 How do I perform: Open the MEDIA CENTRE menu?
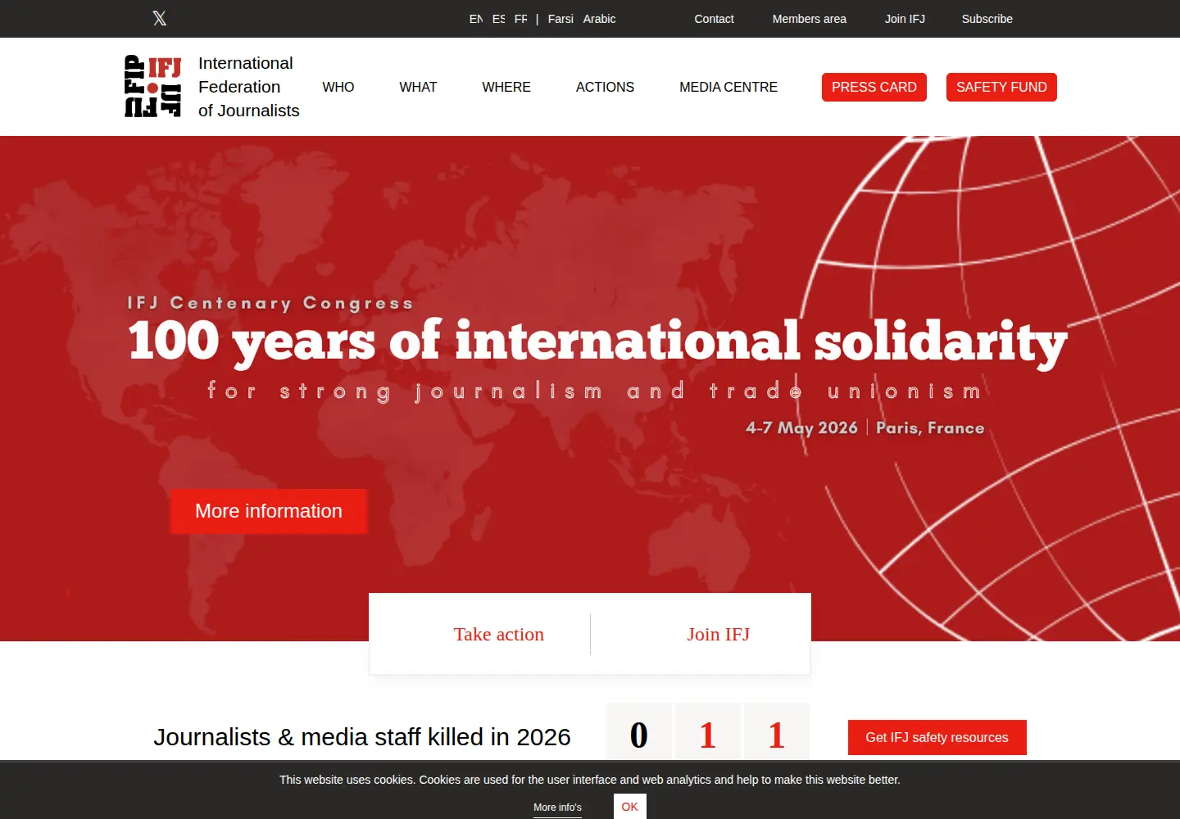(x=728, y=87)
